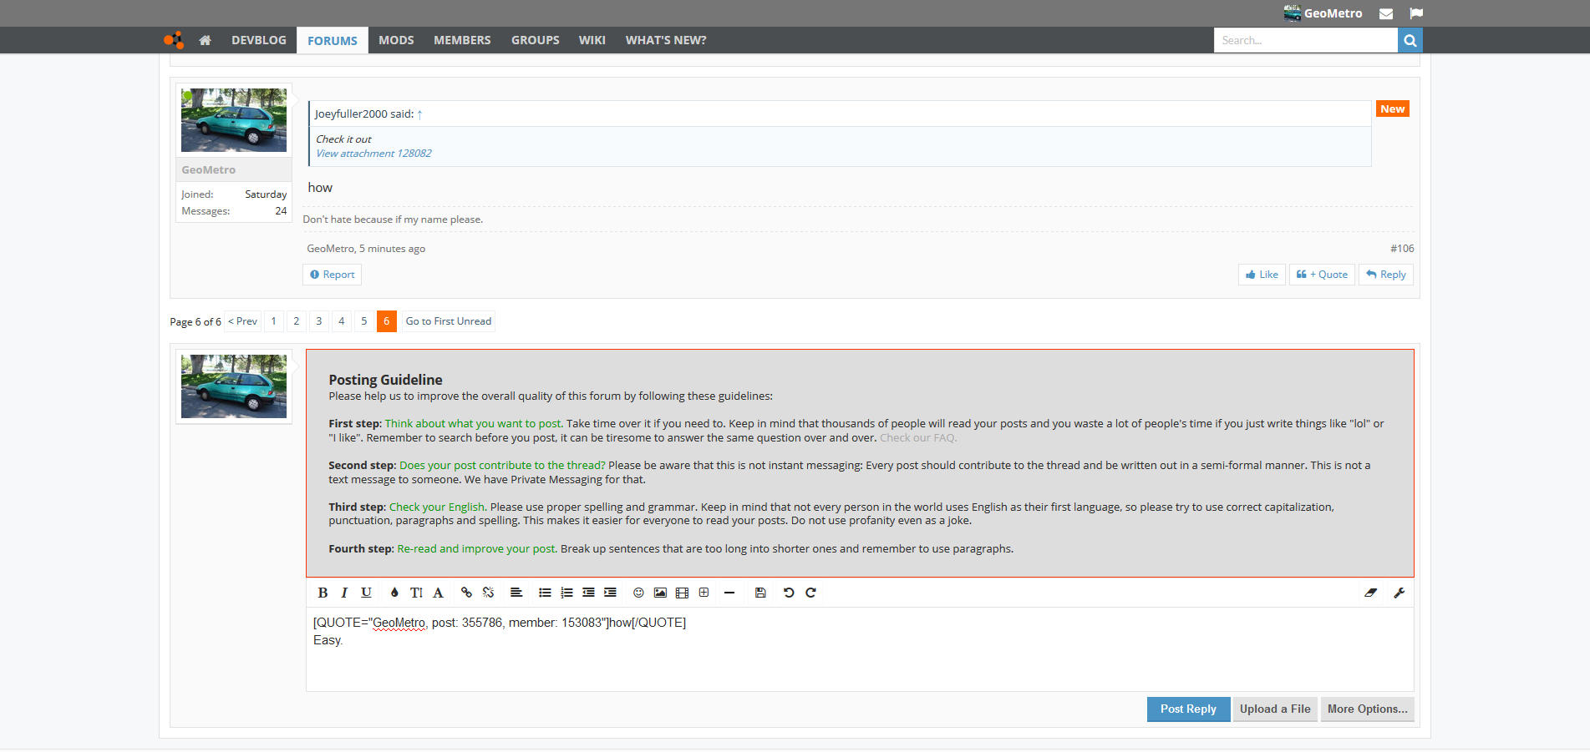Open the alerts flag icon
Viewport: 1590px width, 752px height.
[1416, 13]
